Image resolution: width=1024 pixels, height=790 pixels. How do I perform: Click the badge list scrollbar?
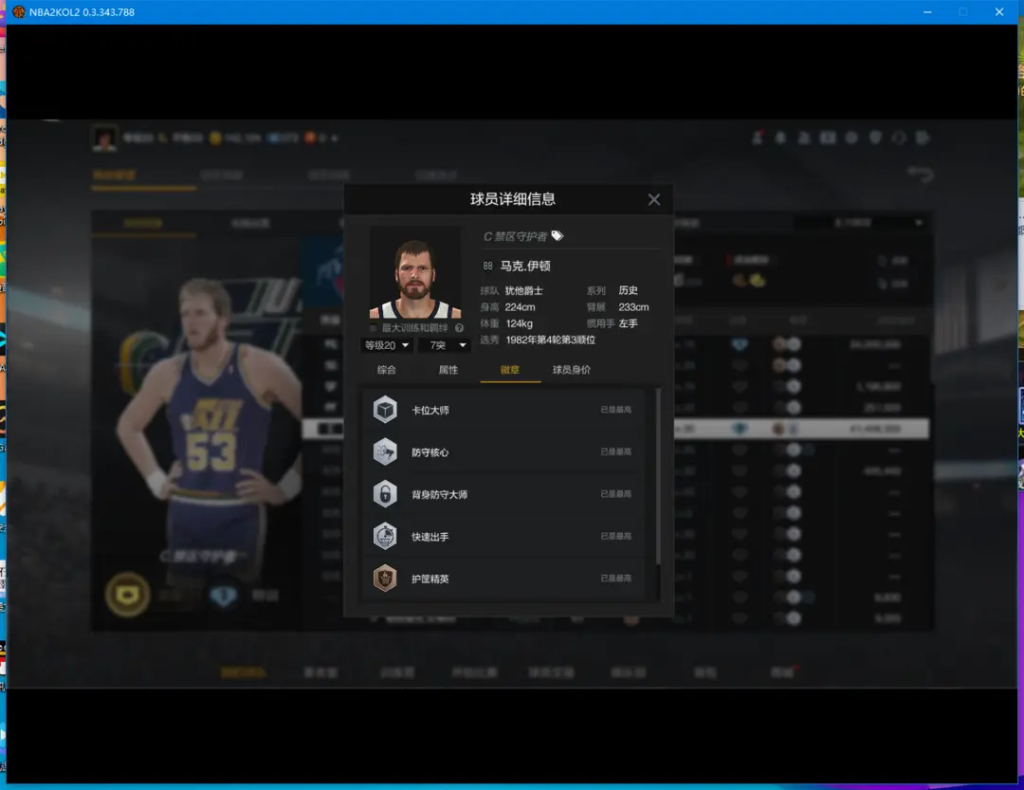pos(658,476)
